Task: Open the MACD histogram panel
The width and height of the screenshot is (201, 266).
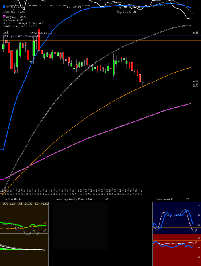Action: [x=24, y=250]
